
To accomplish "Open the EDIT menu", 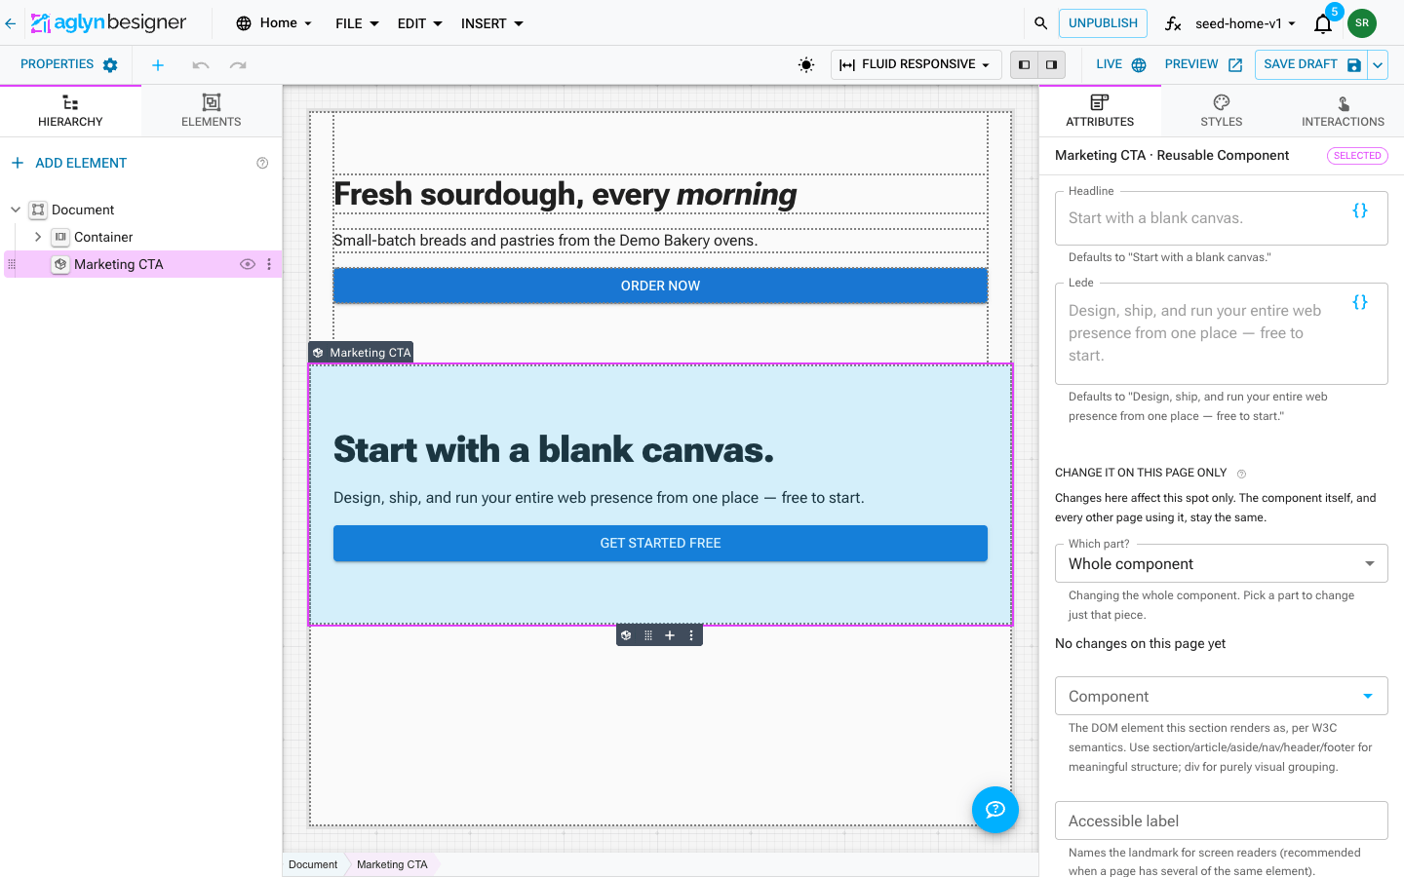I will coord(420,23).
